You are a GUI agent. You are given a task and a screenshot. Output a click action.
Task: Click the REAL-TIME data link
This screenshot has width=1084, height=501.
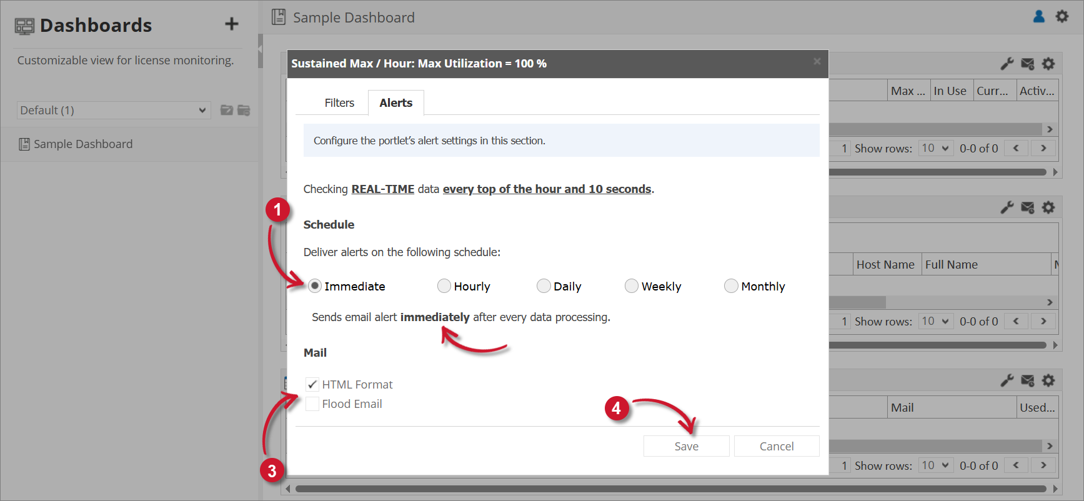383,189
